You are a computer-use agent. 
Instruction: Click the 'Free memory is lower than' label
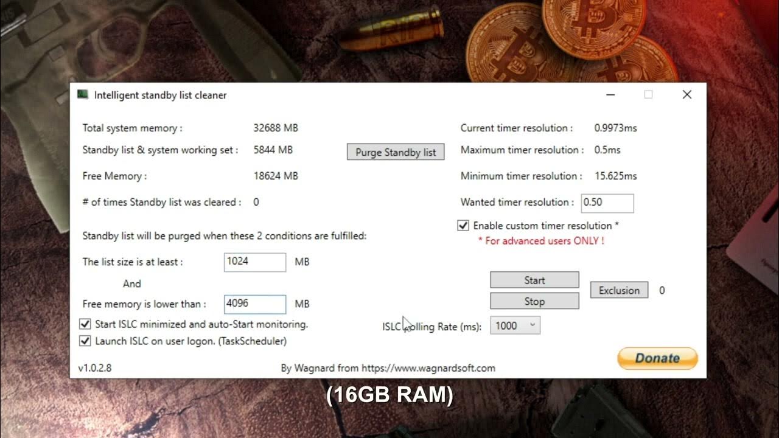click(144, 304)
